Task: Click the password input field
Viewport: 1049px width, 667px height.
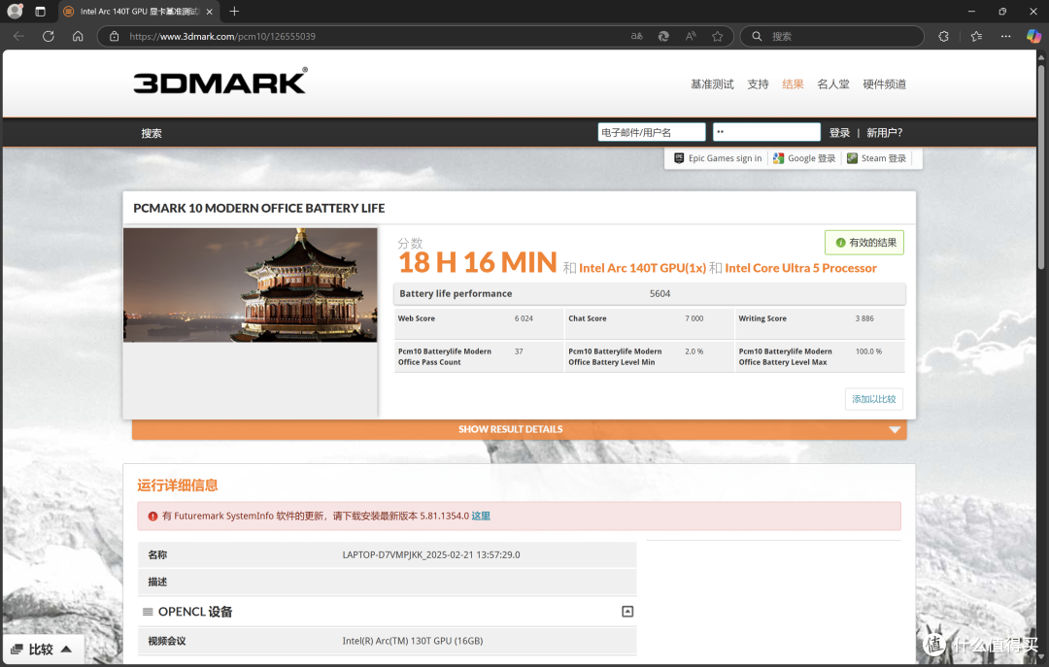Action: coord(766,132)
